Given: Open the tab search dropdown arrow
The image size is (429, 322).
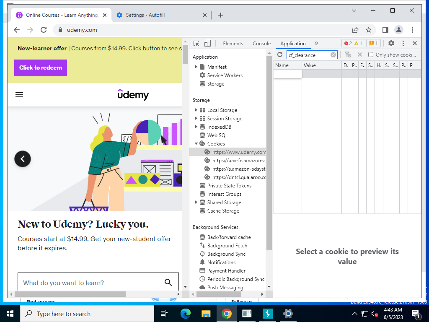Looking at the screenshot, I should tap(354, 10).
